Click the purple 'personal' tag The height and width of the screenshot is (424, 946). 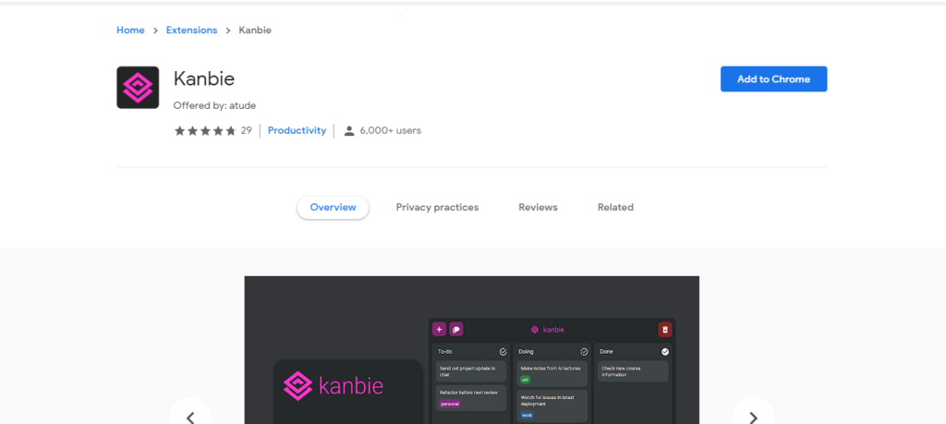[x=450, y=404]
